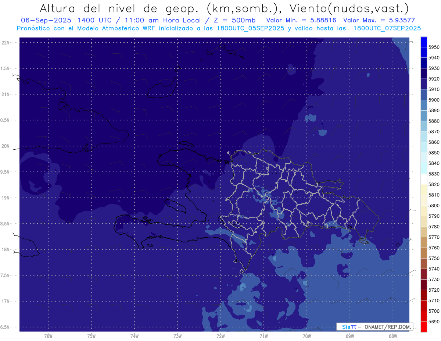This screenshot has width=441, height=341.
Task: Click the longitude label 74W
Action: coord(134,336)
